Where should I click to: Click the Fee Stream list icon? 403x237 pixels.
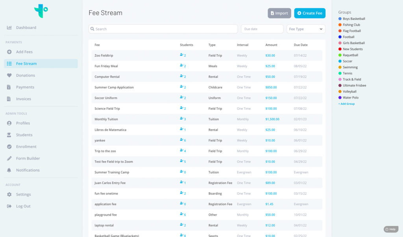pos(9,64)
